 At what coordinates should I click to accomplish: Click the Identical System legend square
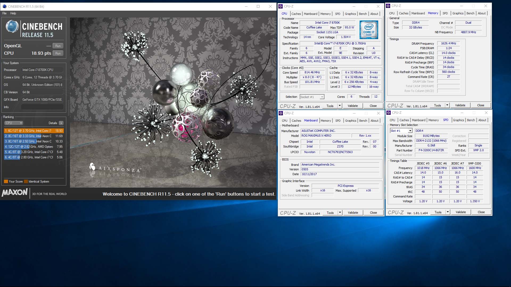pyautogui.click(x=26, y=182)
